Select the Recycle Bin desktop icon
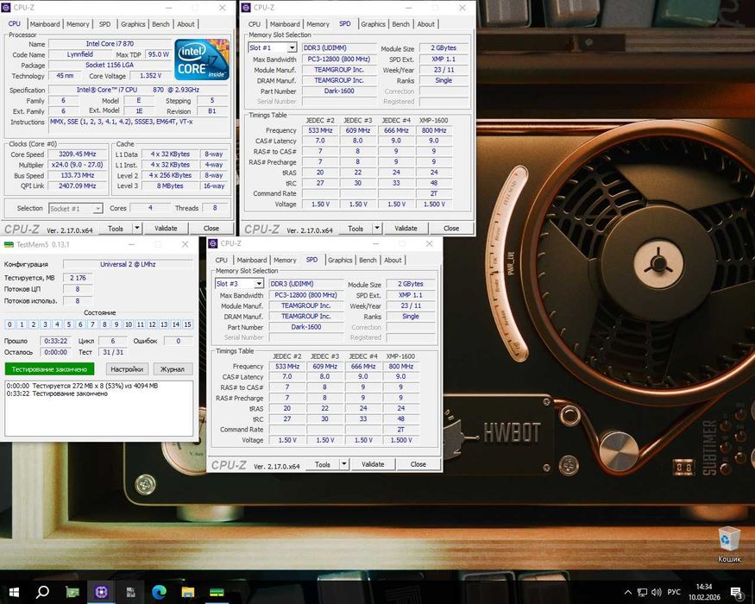Image resolution: width=755 pixels, height=604 pixels. point(729,544)
